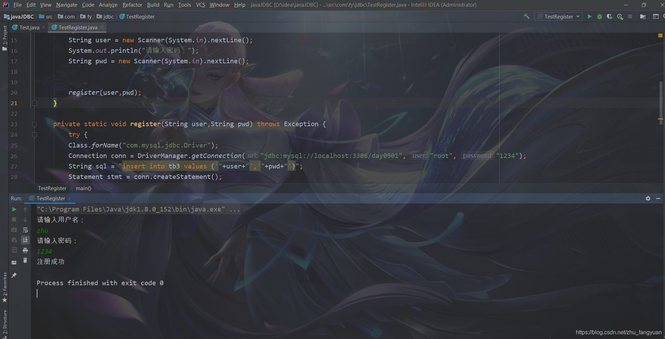This screenshot has width=665, height=339.
Task: Click the Build Project hammer icon
Action: click(527, 16)
